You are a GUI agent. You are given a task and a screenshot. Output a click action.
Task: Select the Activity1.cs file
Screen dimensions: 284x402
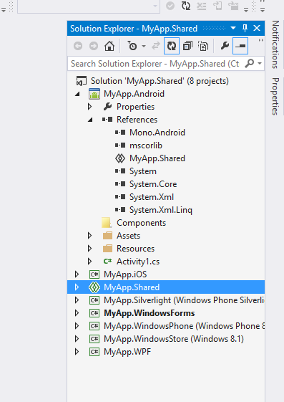[x=138, y=262]
